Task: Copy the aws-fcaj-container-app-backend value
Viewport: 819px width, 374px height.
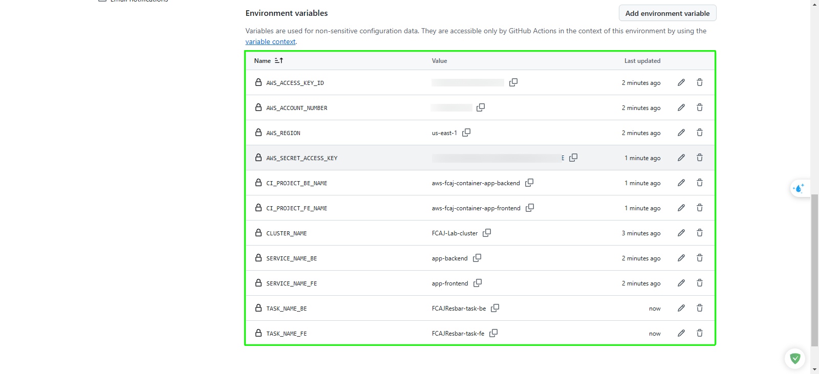Action: [x=529, y=183]
